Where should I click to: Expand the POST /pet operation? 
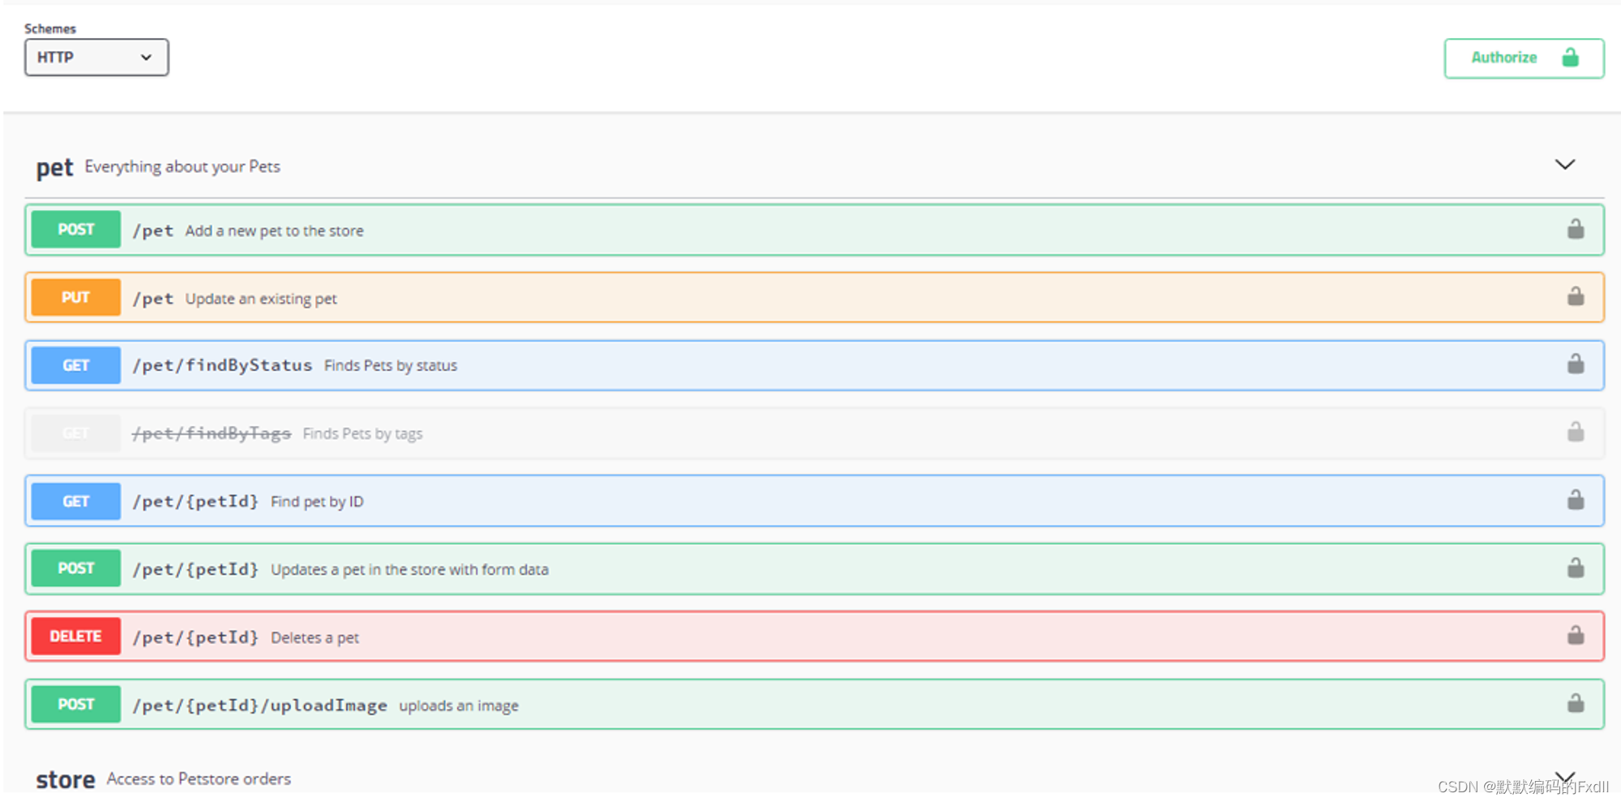(567, 229)
